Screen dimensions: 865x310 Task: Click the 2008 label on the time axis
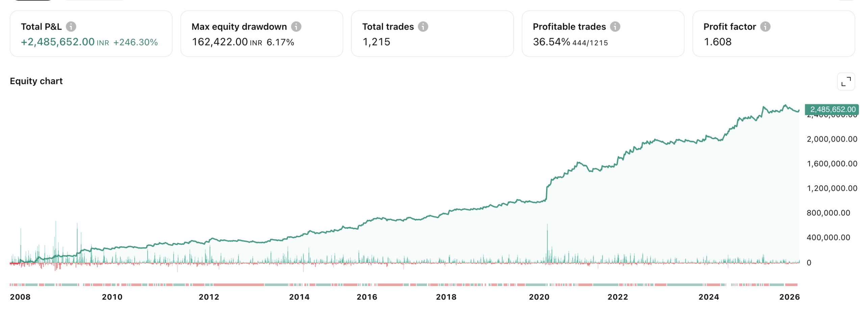pyautogui.click(x=20, y=297)
